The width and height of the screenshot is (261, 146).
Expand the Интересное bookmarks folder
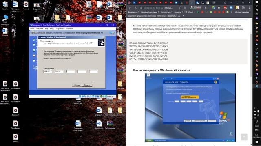pyautogui.click(x=167, y=12)
